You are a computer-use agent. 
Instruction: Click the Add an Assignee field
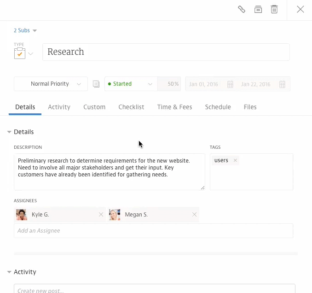click(153, 231)
